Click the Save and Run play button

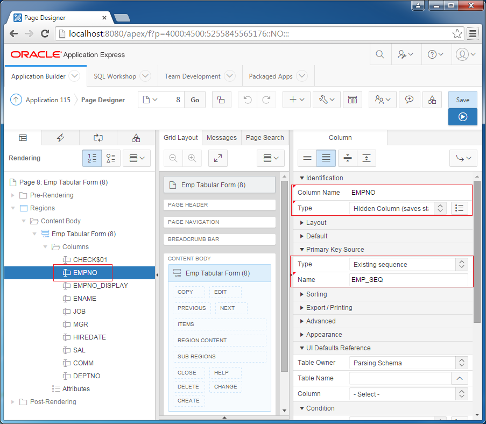point(462,117)
